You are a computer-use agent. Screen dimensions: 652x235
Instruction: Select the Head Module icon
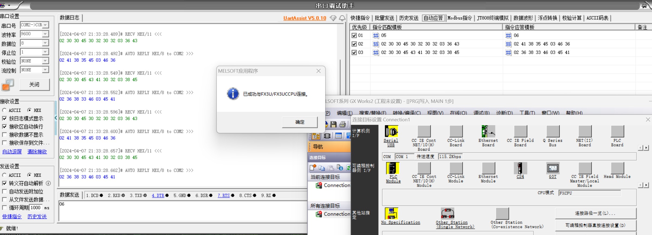pos(617,168)
